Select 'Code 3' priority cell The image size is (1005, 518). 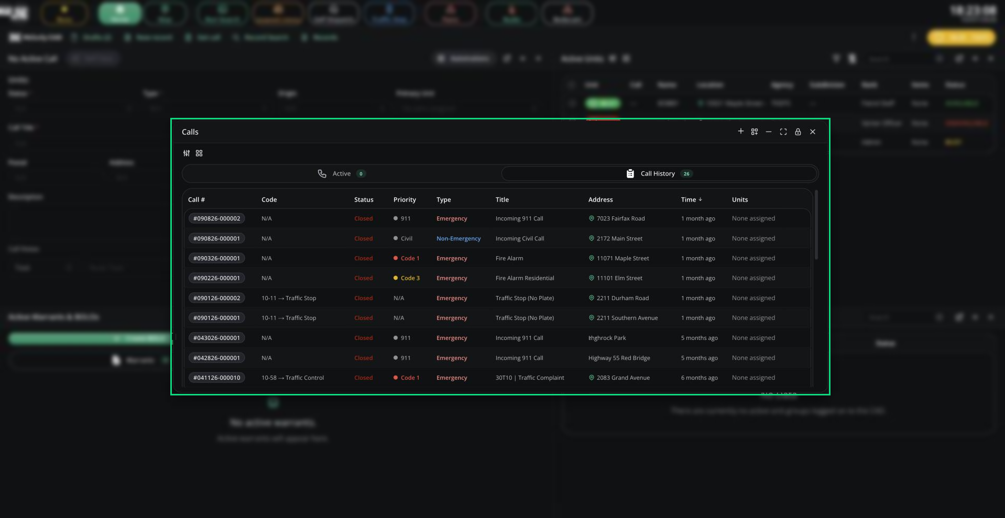tap(407, 278)
